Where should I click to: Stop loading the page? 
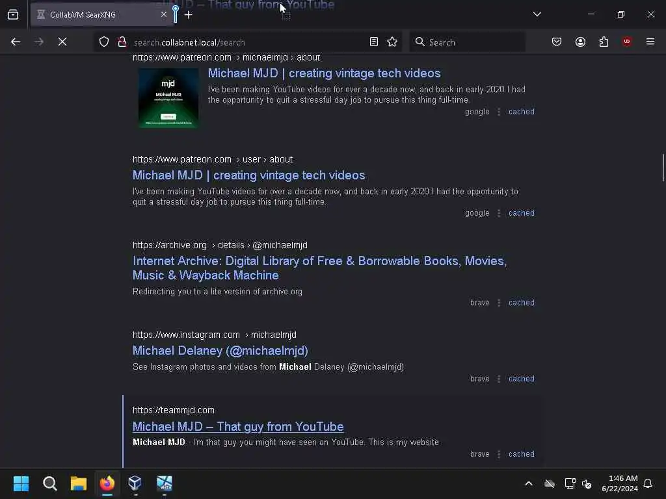point(62,42)
